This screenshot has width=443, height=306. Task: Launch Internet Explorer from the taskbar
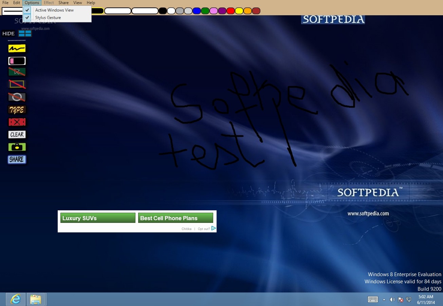(x=16, y=299)
